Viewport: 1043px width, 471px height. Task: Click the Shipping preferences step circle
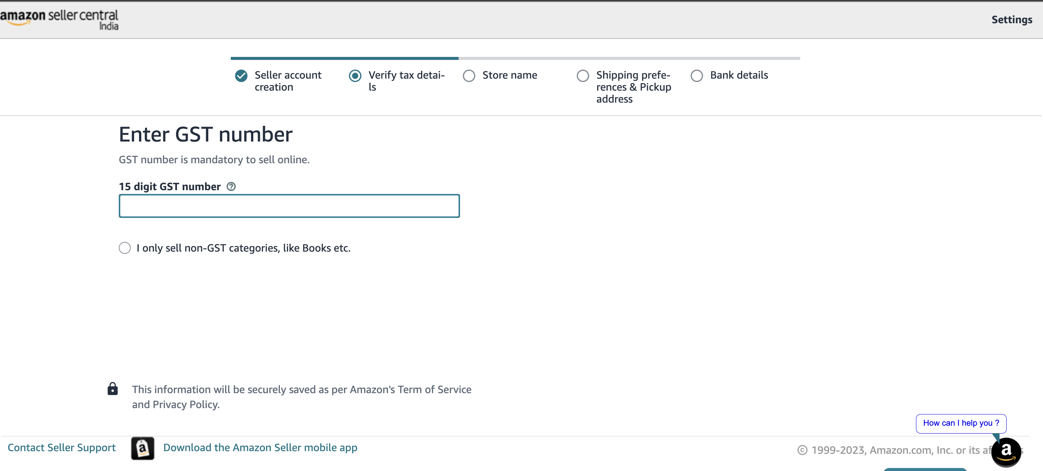coord(583,76)
